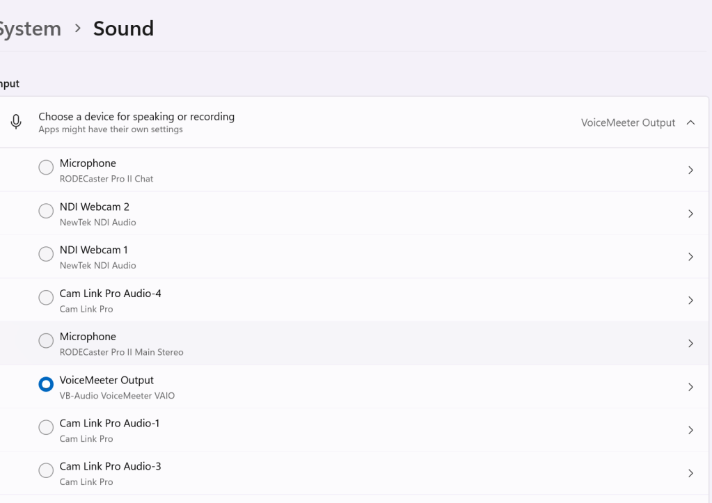Click 'Cam Link Pro' under Cam Link Pro Audio-3
Image resolution: width=712 pixels, height=503 pixels.
[x=86, y=482]
